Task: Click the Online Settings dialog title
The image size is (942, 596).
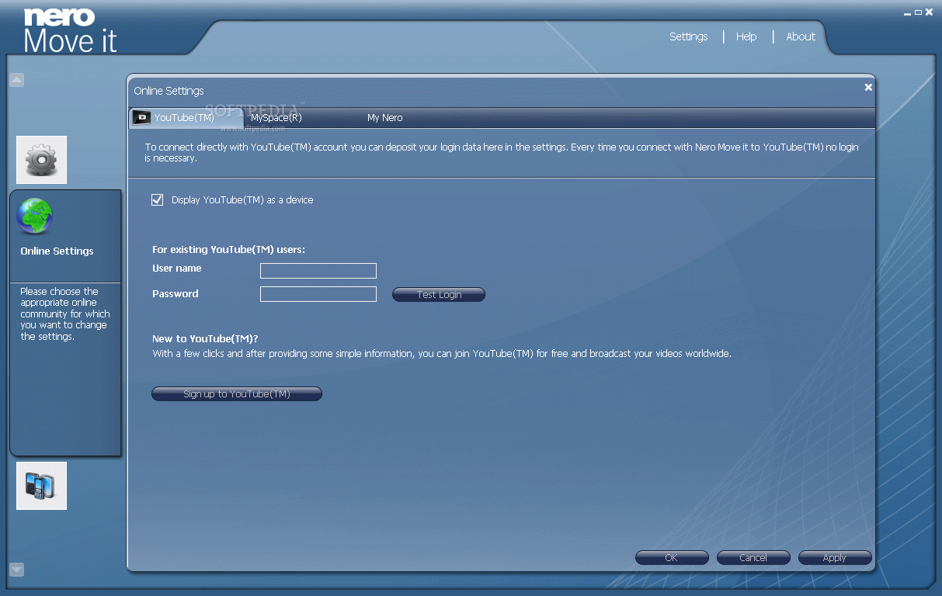Action: [x=169, y=91]
